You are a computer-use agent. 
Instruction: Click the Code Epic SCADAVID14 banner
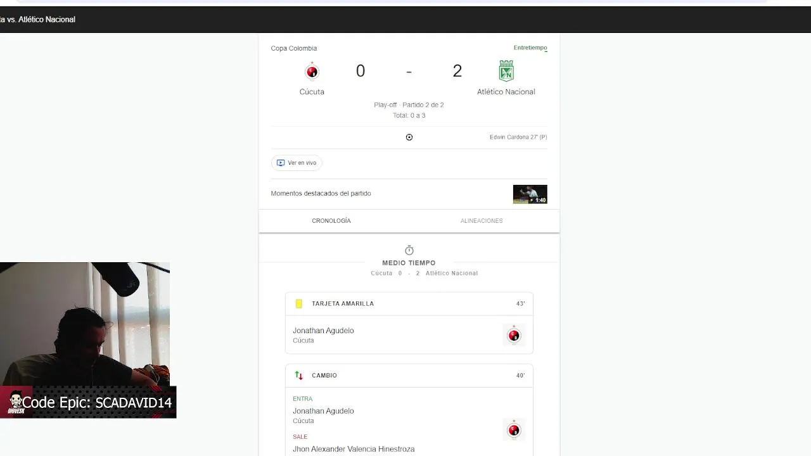tap(88, 402)
